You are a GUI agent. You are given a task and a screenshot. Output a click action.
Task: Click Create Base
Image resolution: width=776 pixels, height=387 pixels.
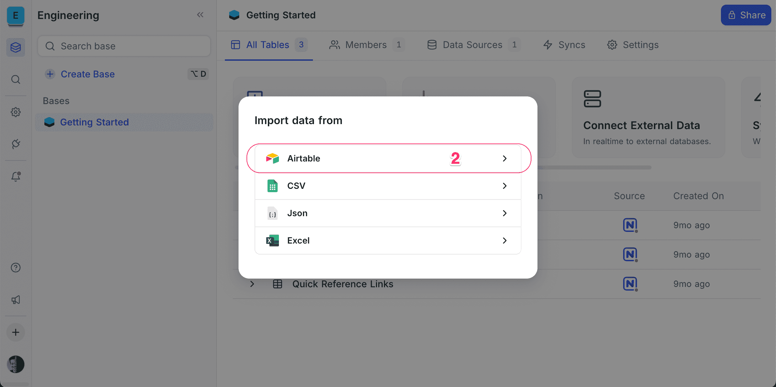tap(87, 74)
